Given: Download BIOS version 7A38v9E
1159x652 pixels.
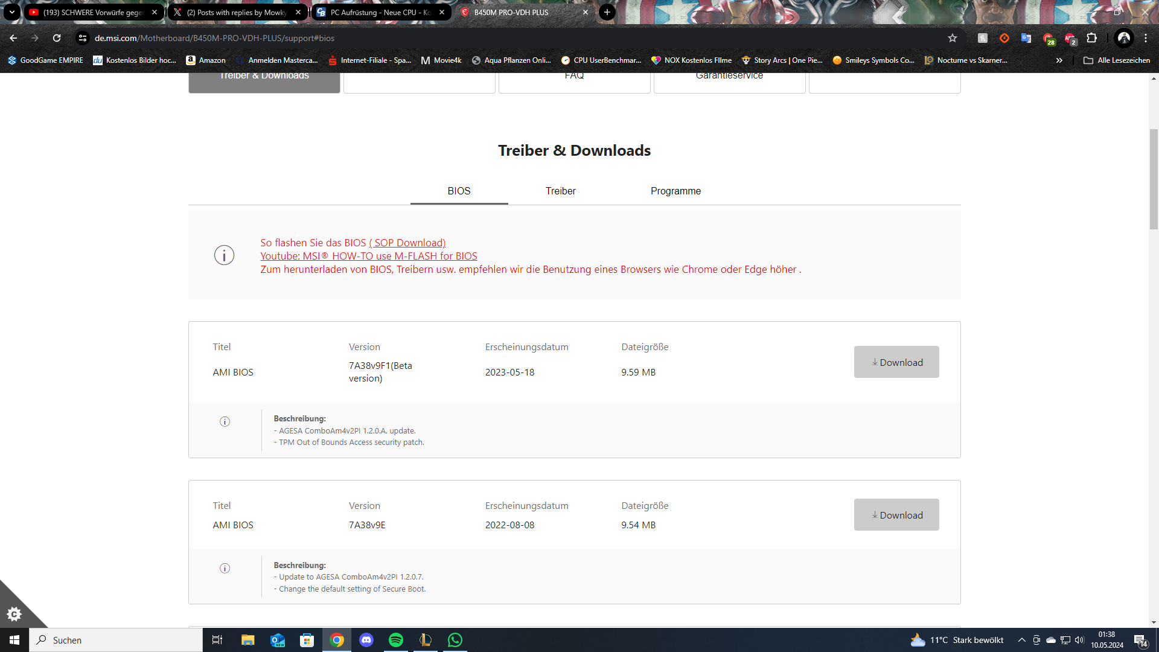Looking at the screenshot, I should (896, 515).
